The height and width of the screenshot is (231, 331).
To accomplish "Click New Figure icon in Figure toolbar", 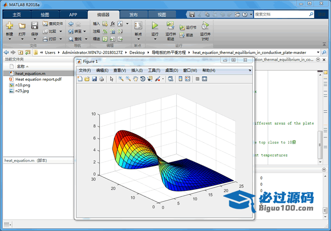I will 80,79.
